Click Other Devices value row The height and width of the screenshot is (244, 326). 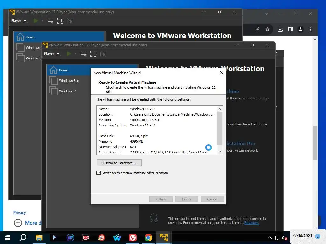168,152
